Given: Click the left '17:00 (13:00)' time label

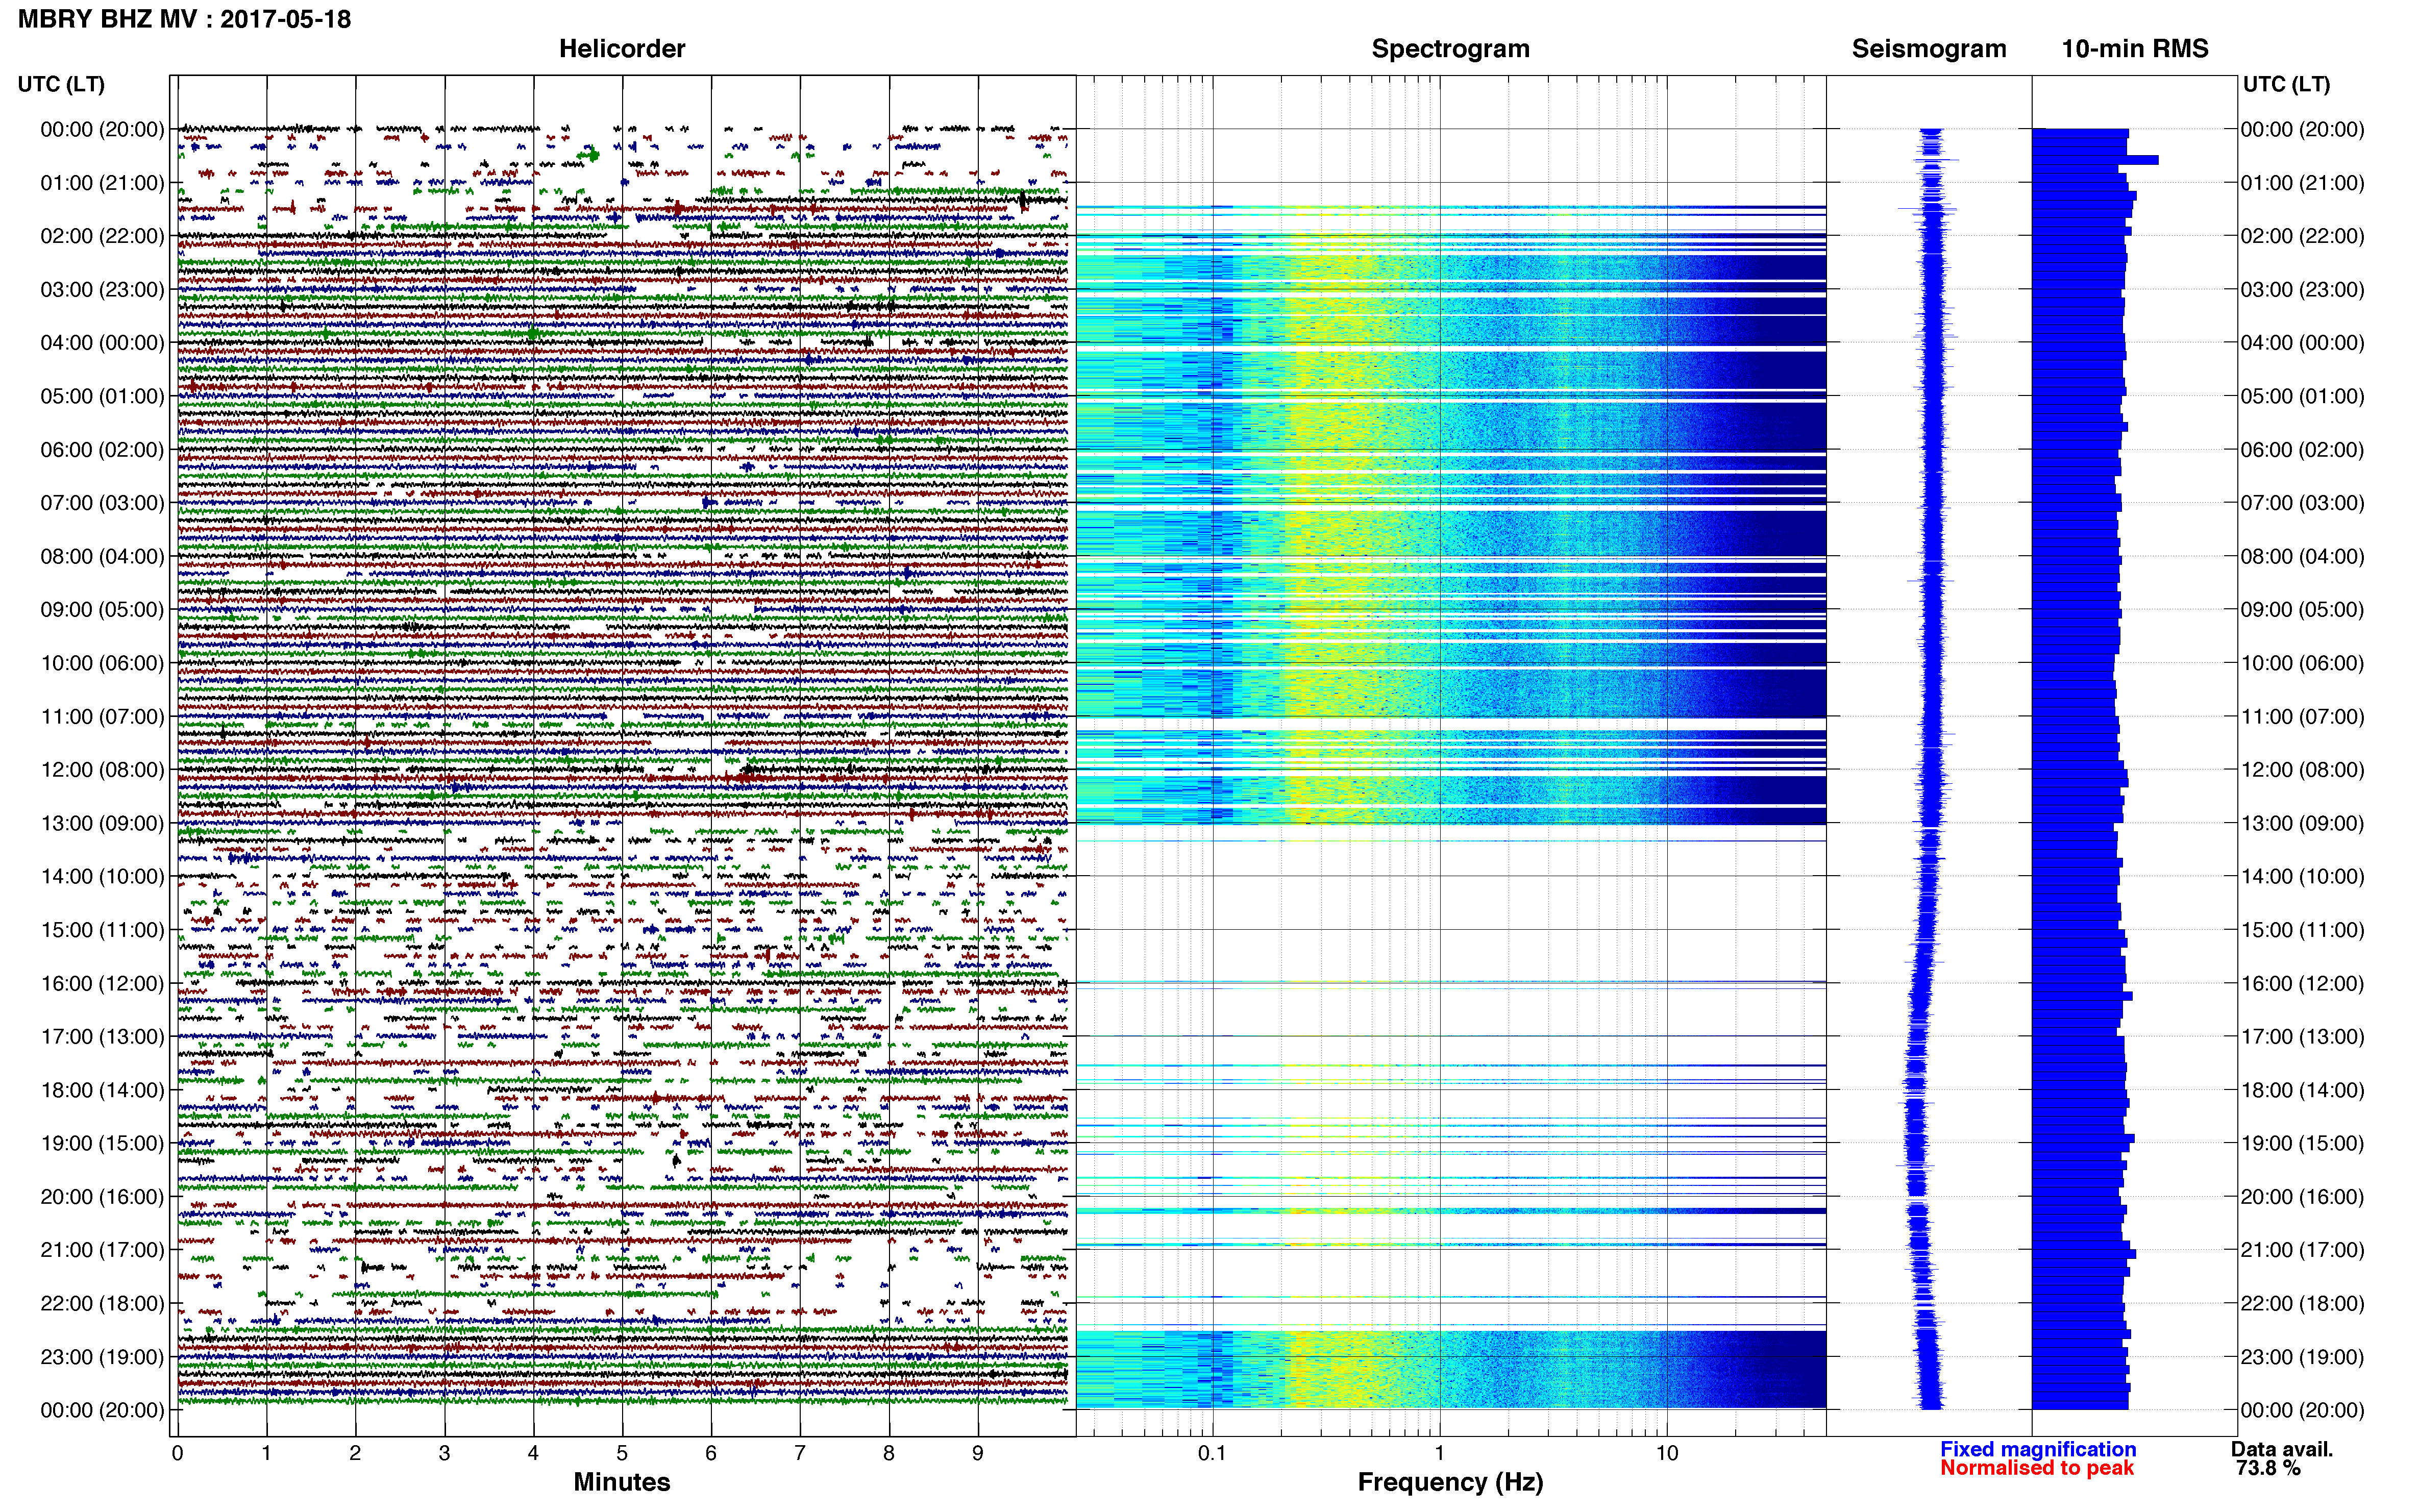Looking at the screenshot, I should click(x=102, y=1037).
